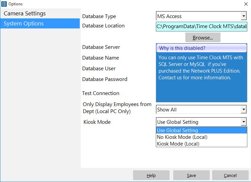Click the Database User label
The width and height of the screenshot is (251, 182).
coord(99,69)
